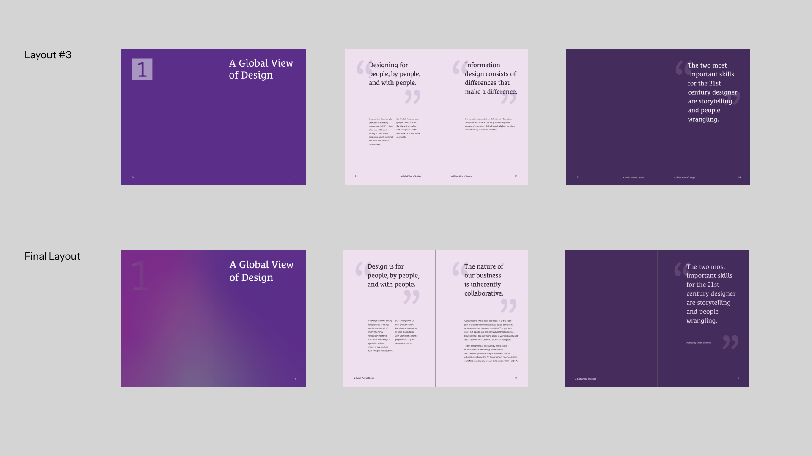Click footer "A Global View of Design" on Final Layout light spread
The image size is (812, 456).
pyautogui.click(x=364, y=378)
